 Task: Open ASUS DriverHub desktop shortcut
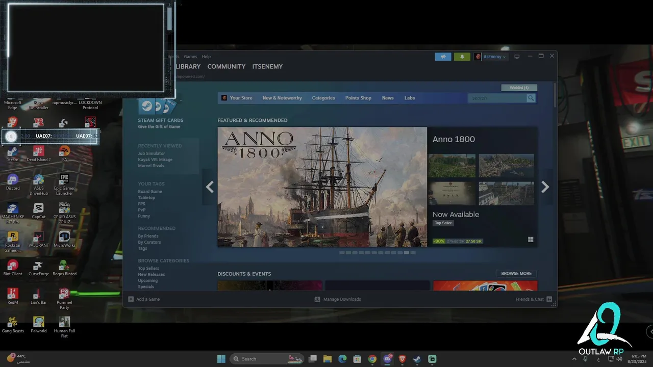[x=38, y=185]
